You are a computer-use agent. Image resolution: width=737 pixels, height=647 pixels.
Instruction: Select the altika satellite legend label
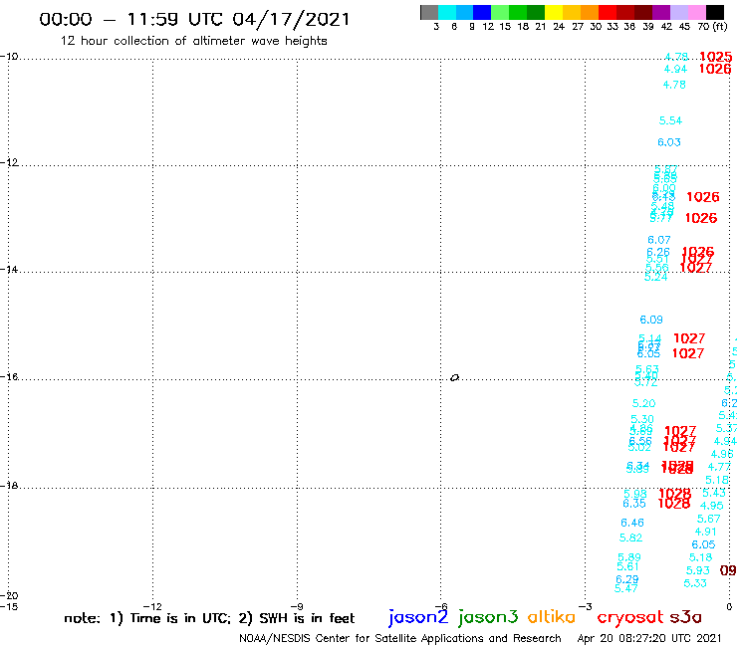(552, 617)
